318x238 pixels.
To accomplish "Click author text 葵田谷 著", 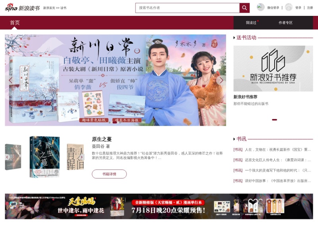I will 101,146.
